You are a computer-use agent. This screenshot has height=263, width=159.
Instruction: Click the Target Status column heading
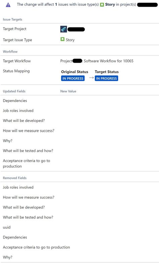coord(107,72)
